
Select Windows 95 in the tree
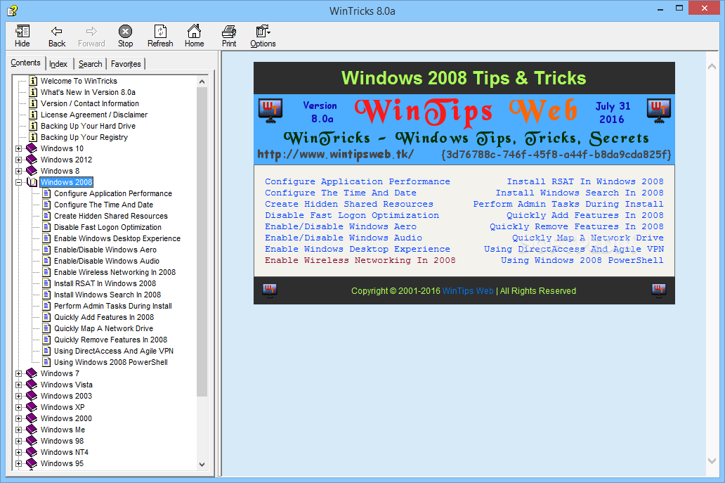[62, 463]
